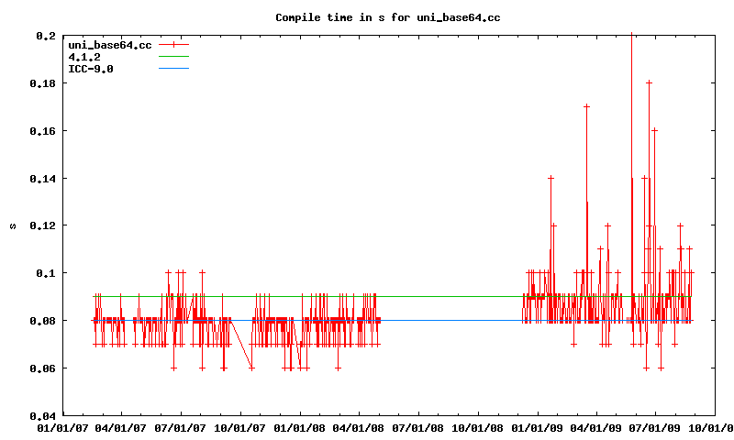
Task: Click the 01/01/07 x-axis date label
Action: [61, 428]
